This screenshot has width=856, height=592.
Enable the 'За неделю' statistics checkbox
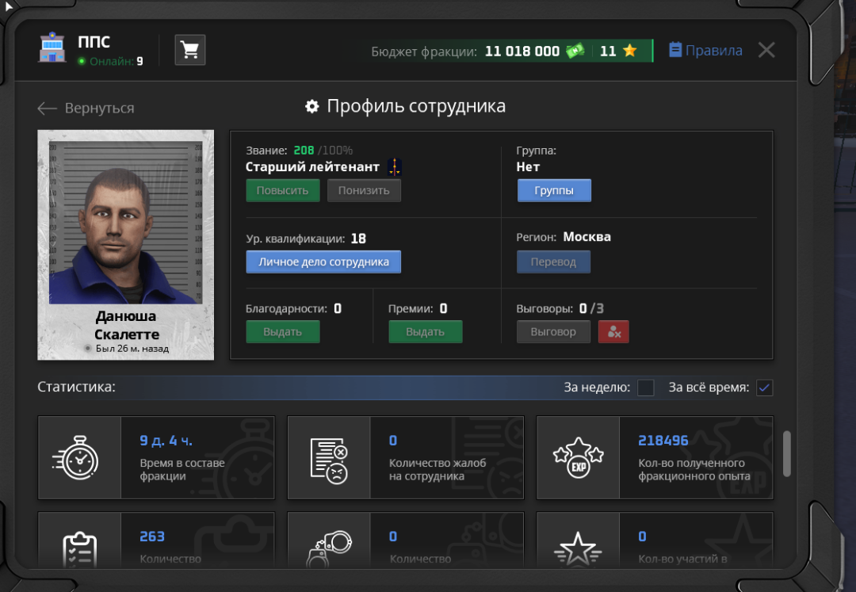(x=646, y=388)
